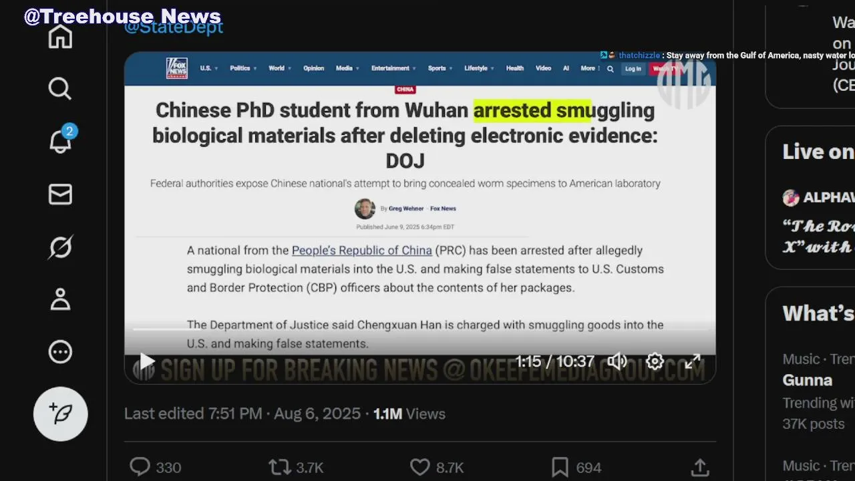Open the Gunna trending music topic
Image resolution: width=855 pixels, height=481 pixels.
pos(808,380)
